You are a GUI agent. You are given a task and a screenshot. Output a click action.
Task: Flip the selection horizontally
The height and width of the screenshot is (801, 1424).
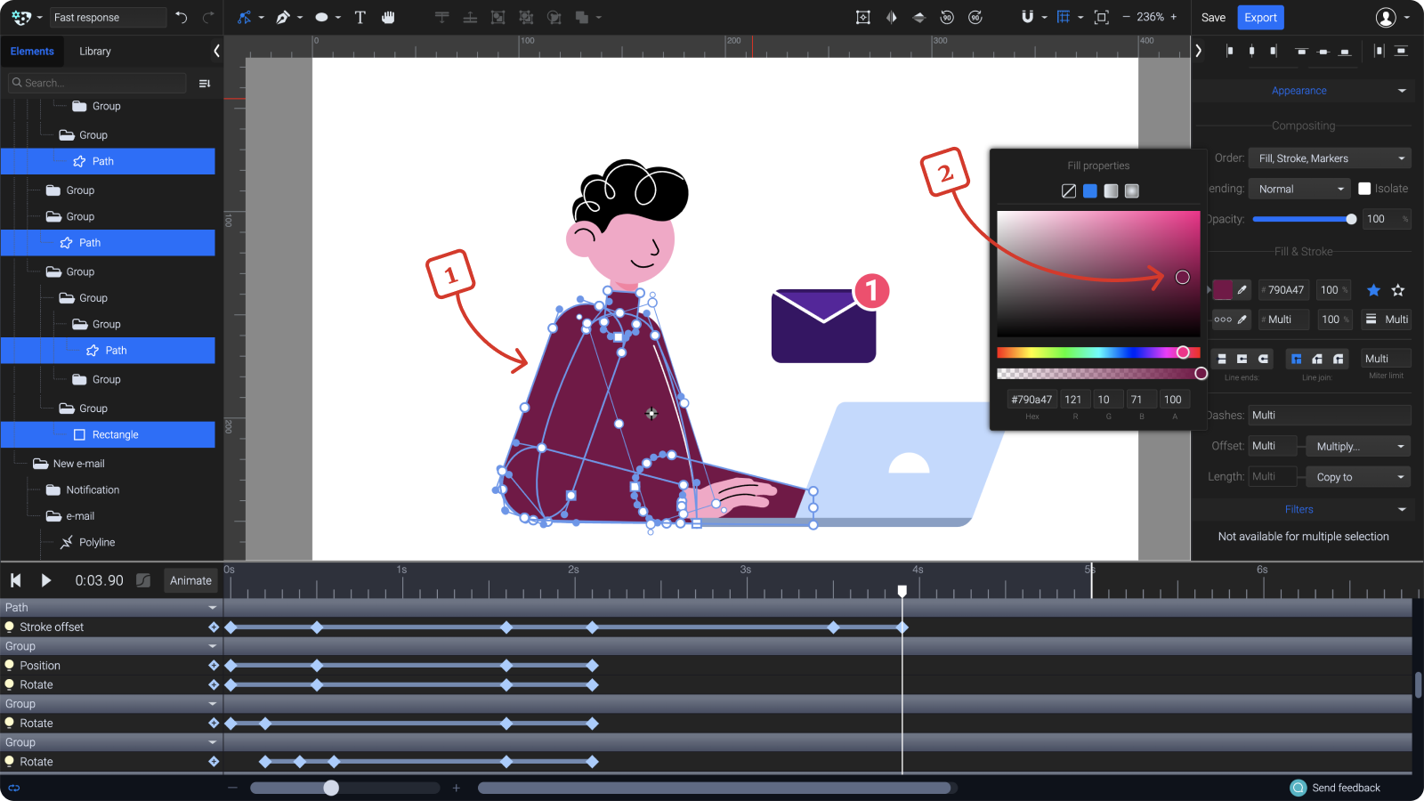pyautogui.click(x=891, y=17)
